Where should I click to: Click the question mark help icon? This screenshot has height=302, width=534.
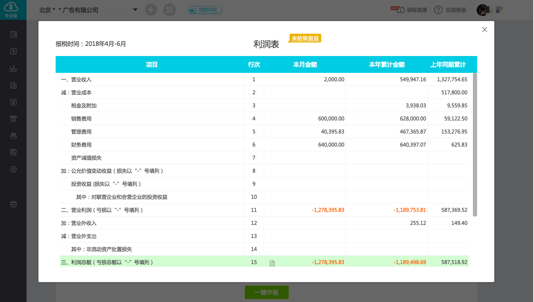click(438, 10)
